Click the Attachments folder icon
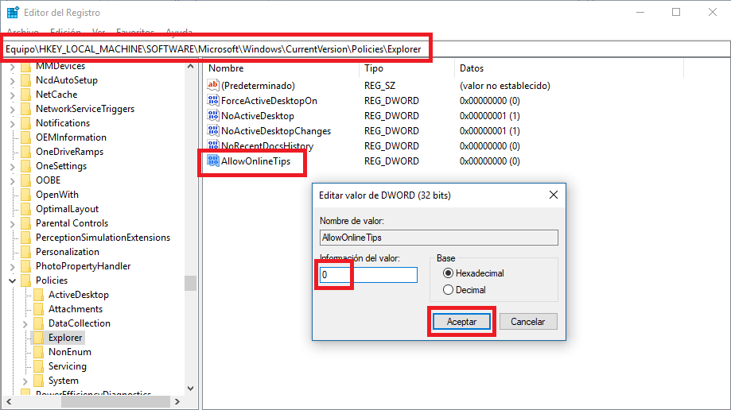 39,309
